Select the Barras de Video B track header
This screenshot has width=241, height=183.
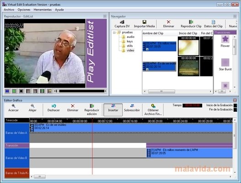pos(17,158)
